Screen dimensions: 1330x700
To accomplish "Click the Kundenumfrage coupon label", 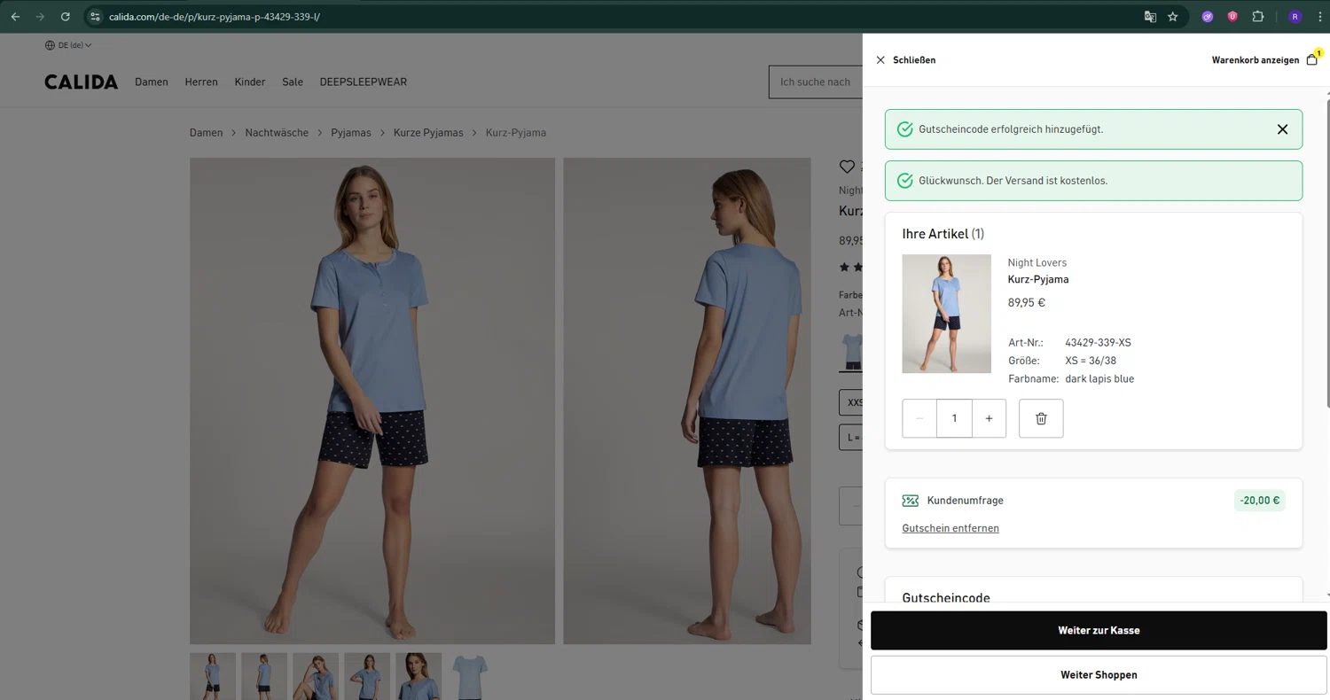I will [965, 501].
